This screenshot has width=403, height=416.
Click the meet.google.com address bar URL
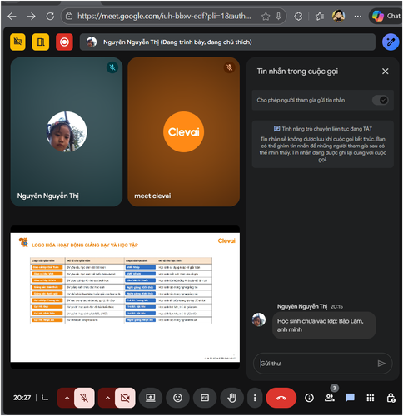pyautogui.click(x=164, y=17)
